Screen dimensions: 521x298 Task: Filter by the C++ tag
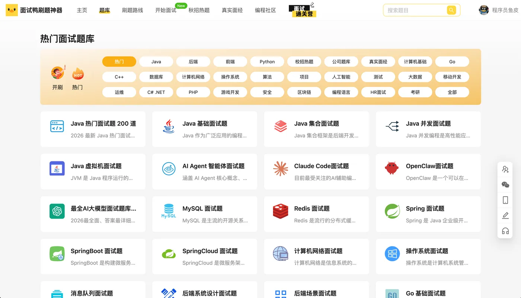coord(119,77)
